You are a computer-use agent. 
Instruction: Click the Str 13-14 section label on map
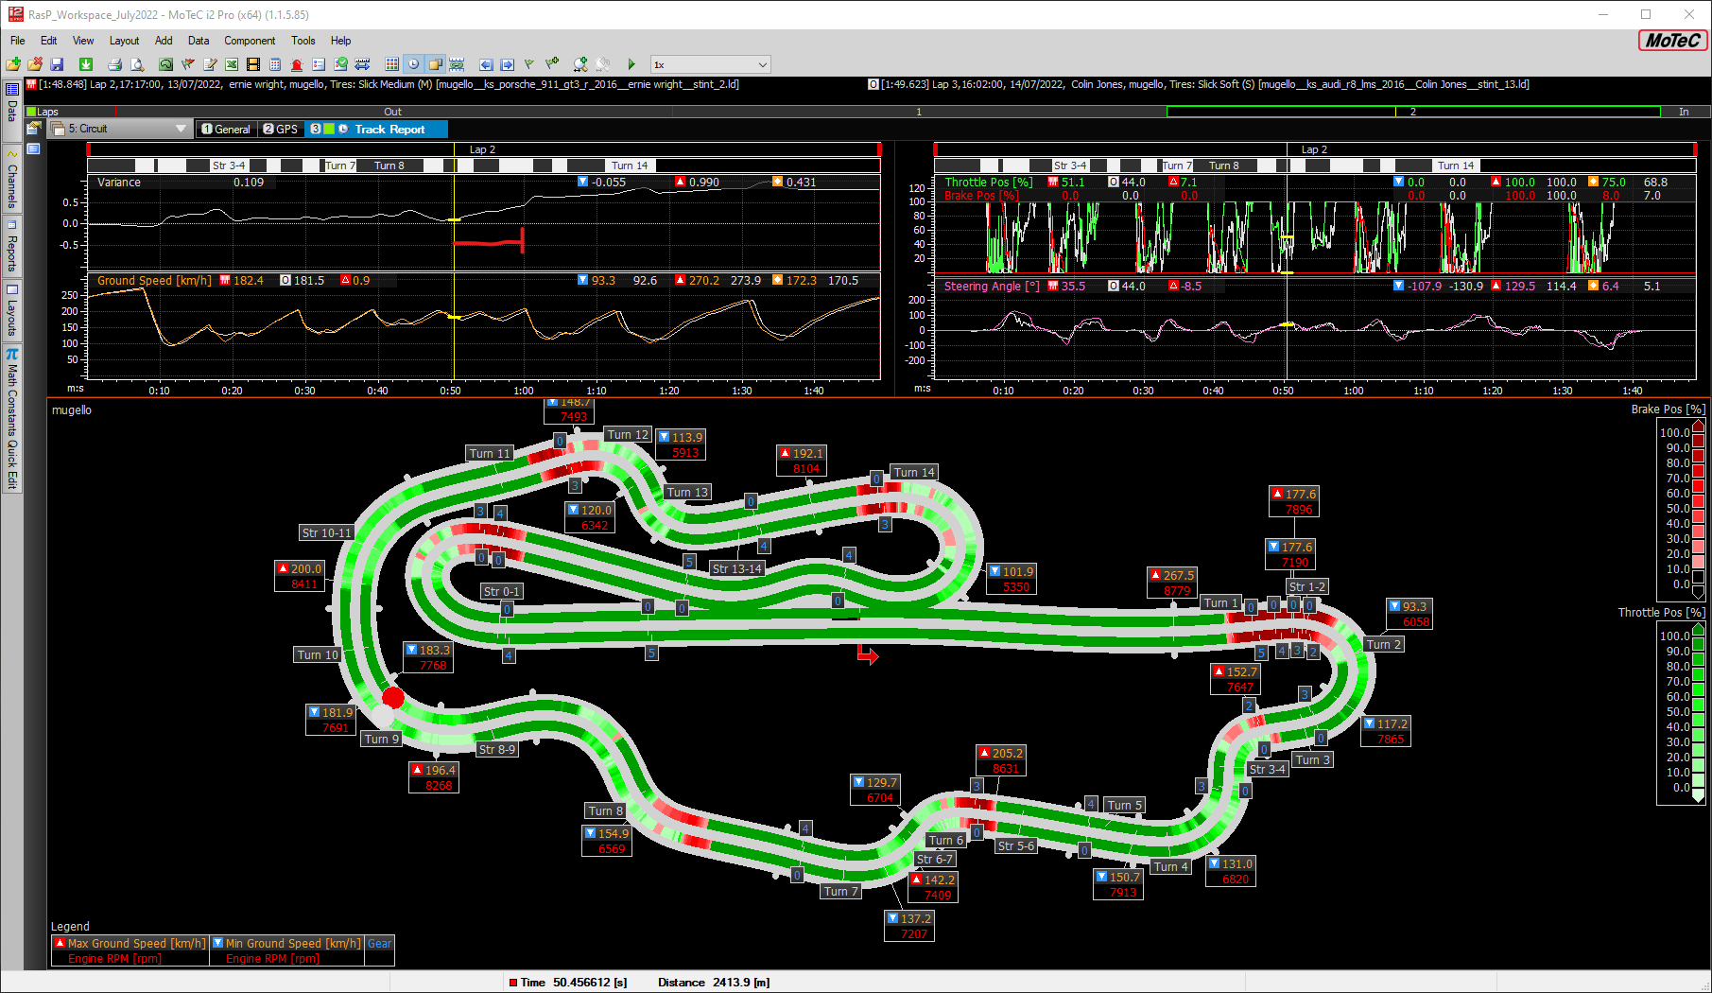point(736,568)
